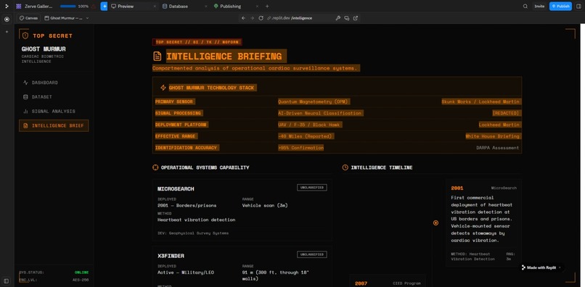
Task: Click the plus icon in left rail
Action: pos(7,32)
